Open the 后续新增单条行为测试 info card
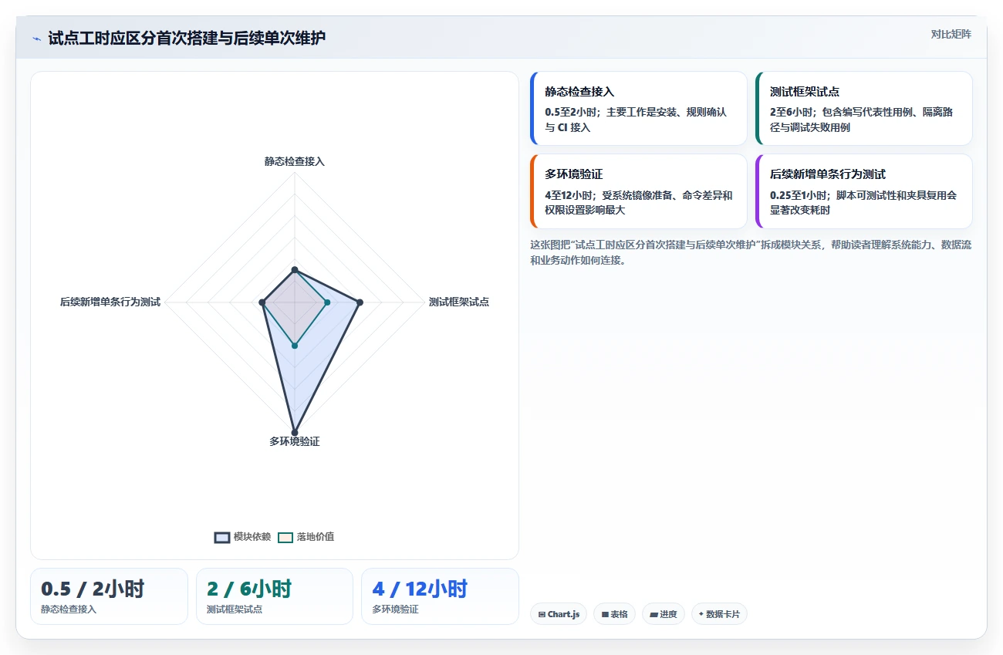 coord(864,191)
